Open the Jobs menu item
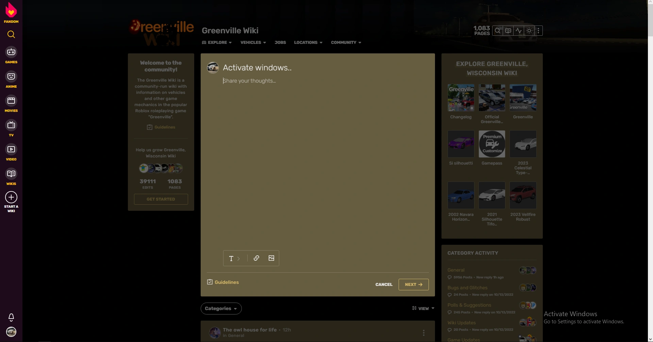Viewport: 653px width, 342px height. 280,42
